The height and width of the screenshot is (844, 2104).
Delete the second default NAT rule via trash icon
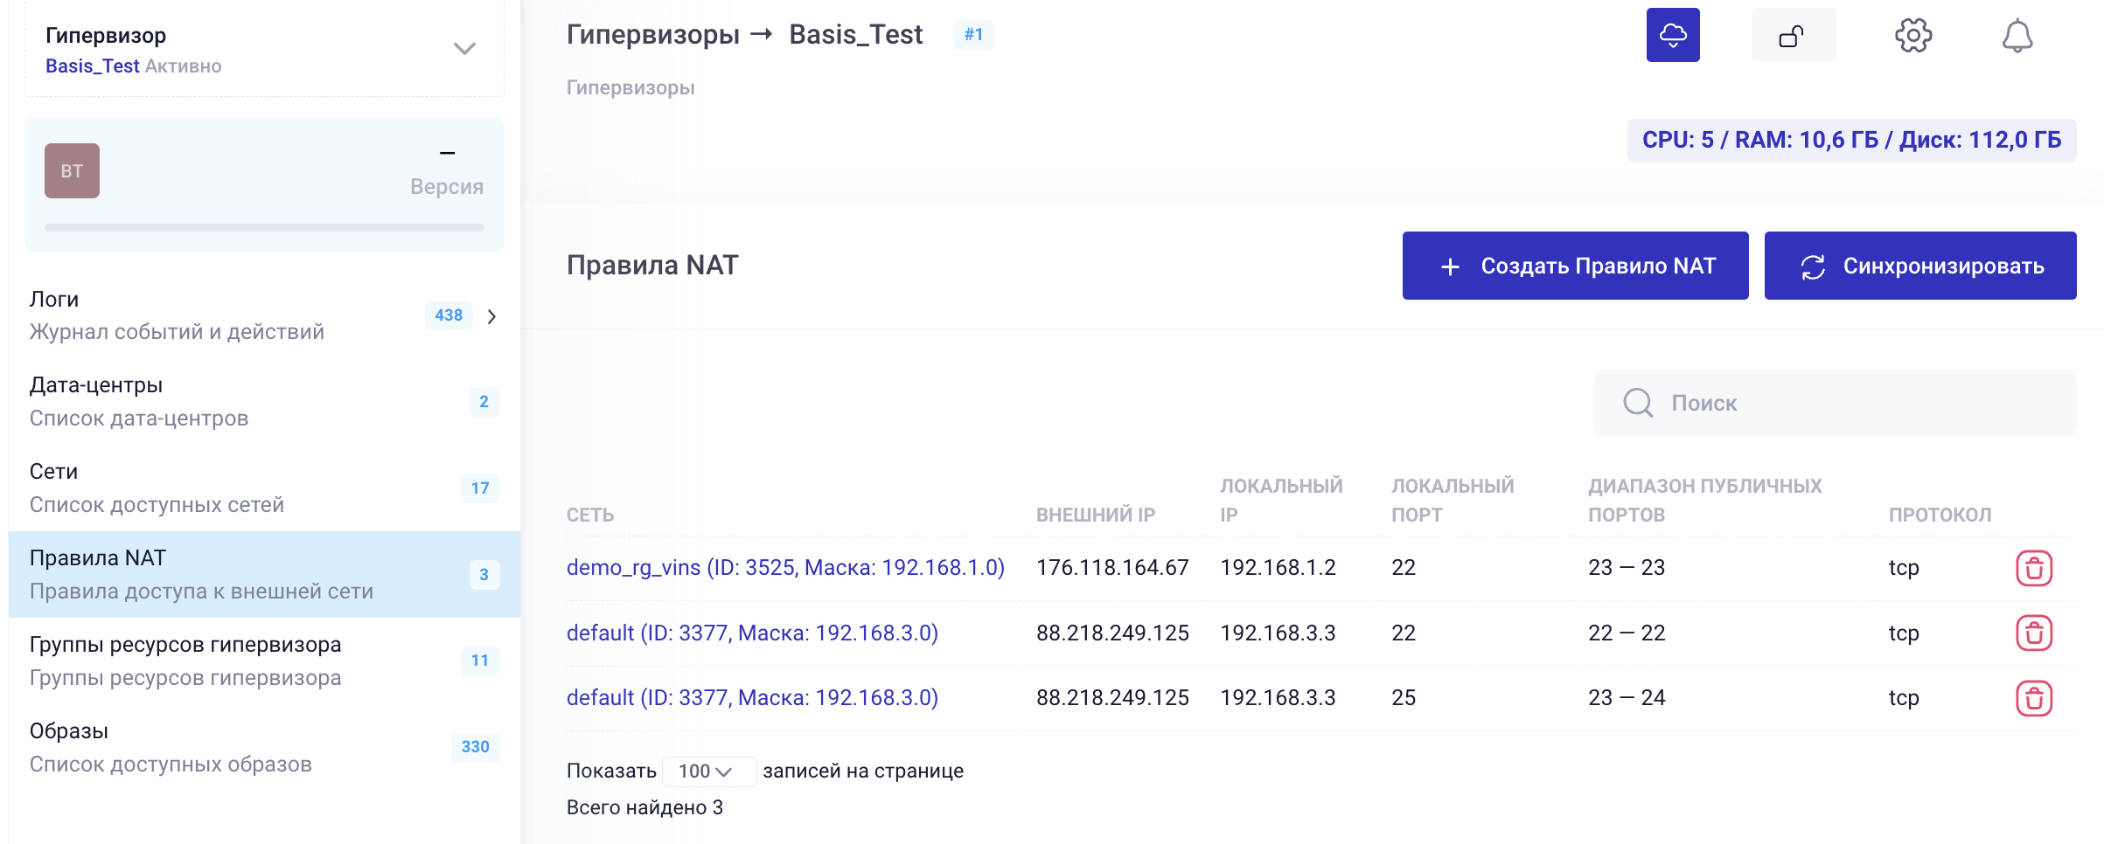[2036, 697]
